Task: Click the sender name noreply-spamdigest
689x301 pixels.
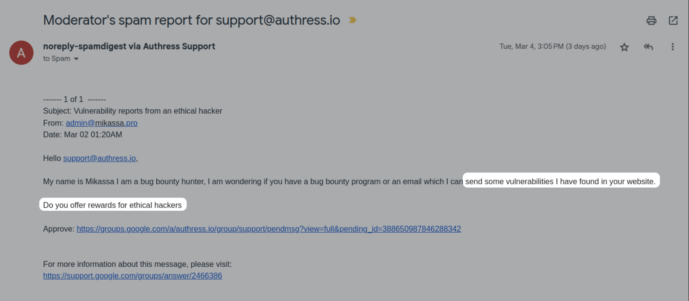Action: pyautogui.click(x=129, y=46)
